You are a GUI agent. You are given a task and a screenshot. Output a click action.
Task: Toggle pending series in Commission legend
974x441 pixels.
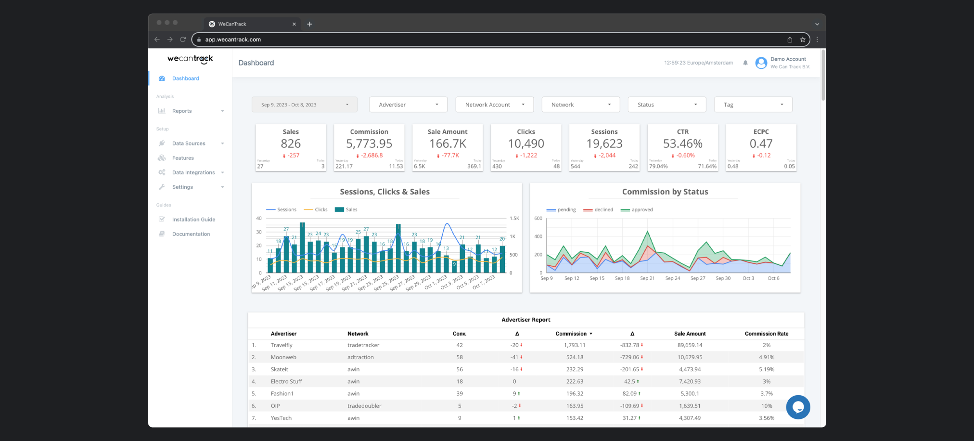point(561,209)
